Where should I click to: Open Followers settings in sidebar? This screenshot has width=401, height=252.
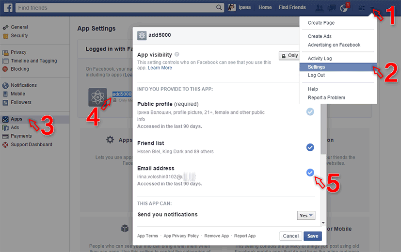pyautogui.click(x=21, y=102)
